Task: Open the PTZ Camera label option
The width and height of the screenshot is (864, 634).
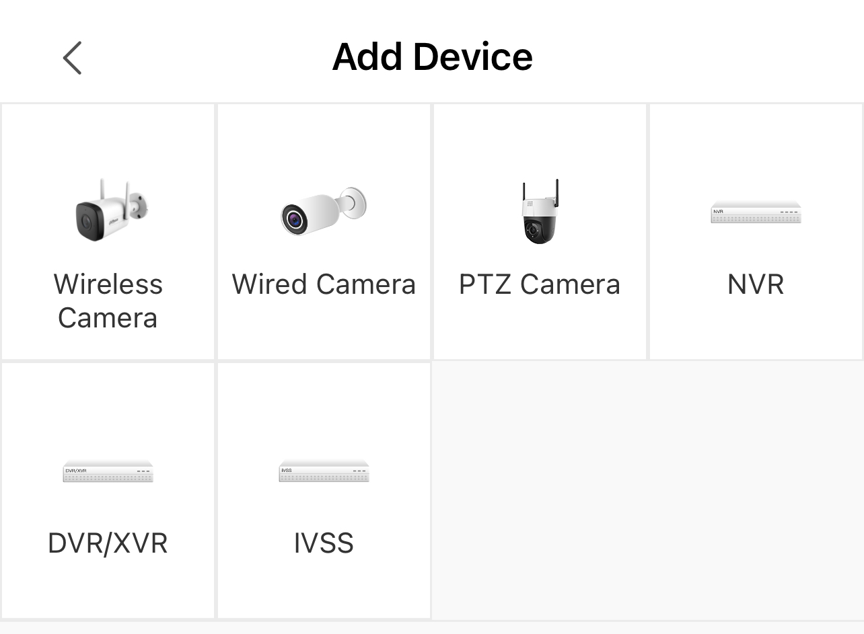Action: tap(540, 284)
